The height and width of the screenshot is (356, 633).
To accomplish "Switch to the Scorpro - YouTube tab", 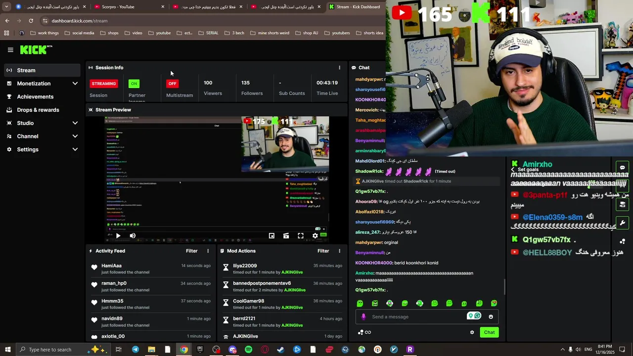I will 130,7.
